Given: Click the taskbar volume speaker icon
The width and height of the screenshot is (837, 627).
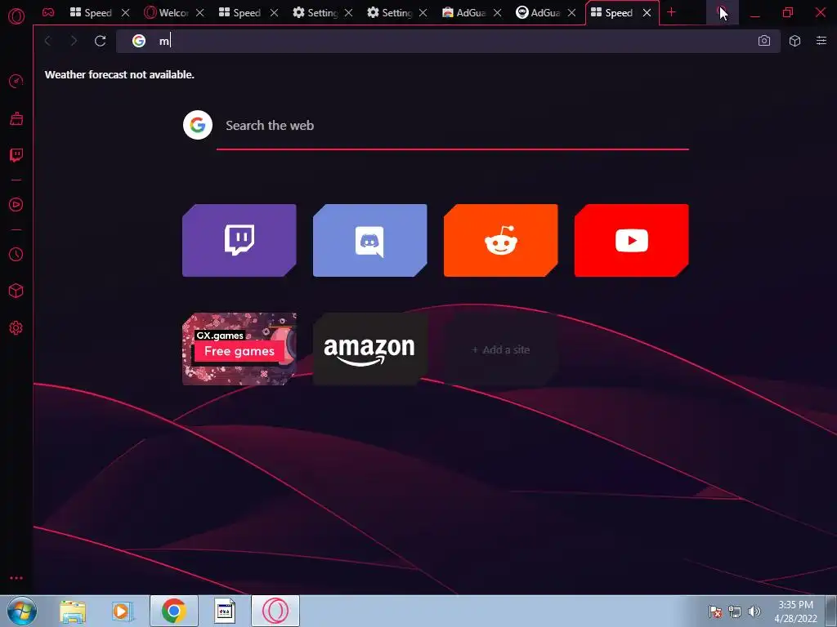Looking at the screenshot, I should pos(754,611).
